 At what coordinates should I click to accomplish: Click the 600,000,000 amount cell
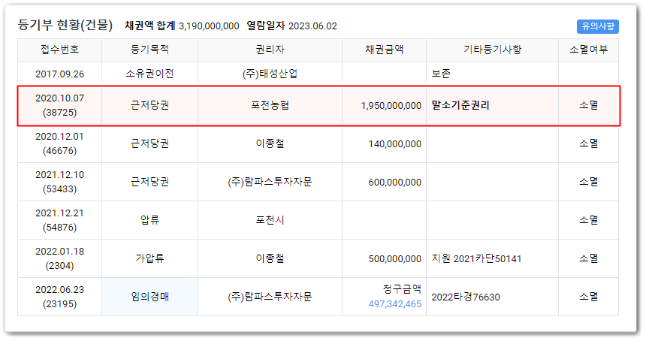tap(384, 182)
